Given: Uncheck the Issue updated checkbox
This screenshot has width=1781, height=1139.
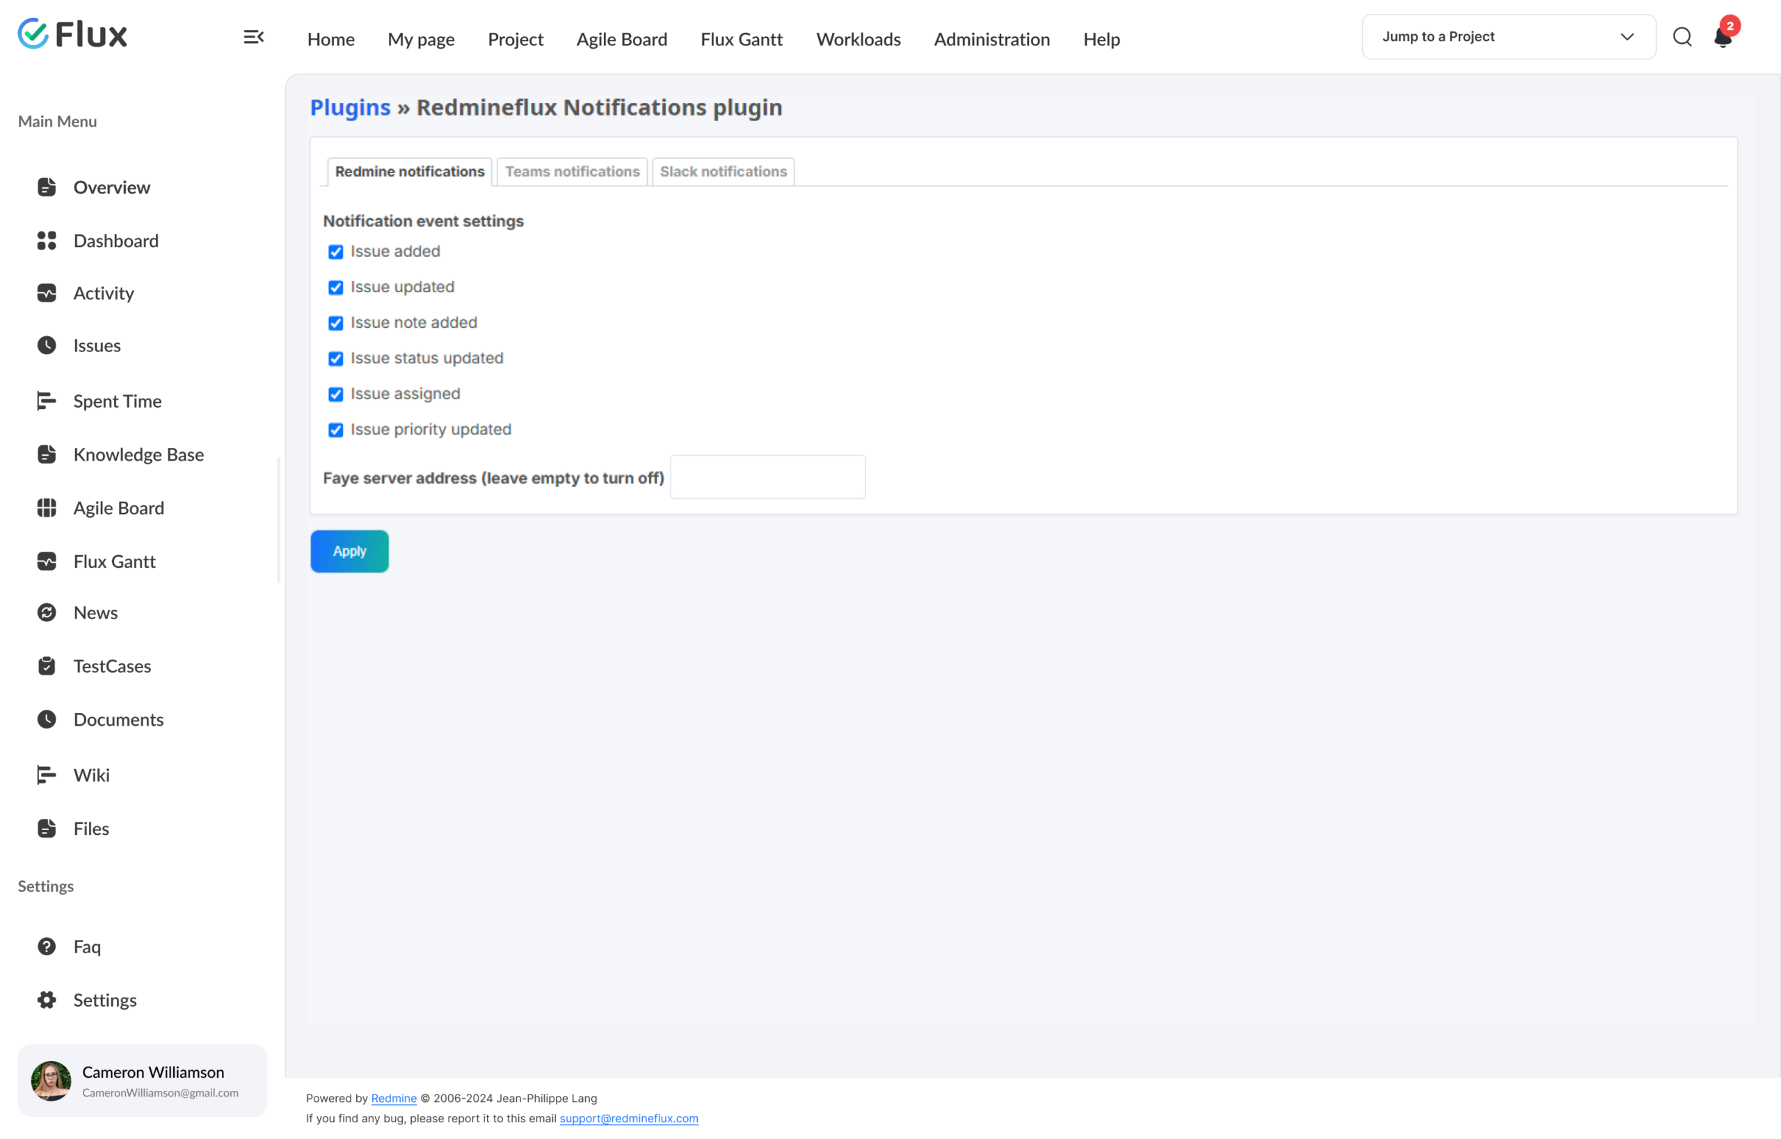Looking at the screenshot, I should pos(336,288).
